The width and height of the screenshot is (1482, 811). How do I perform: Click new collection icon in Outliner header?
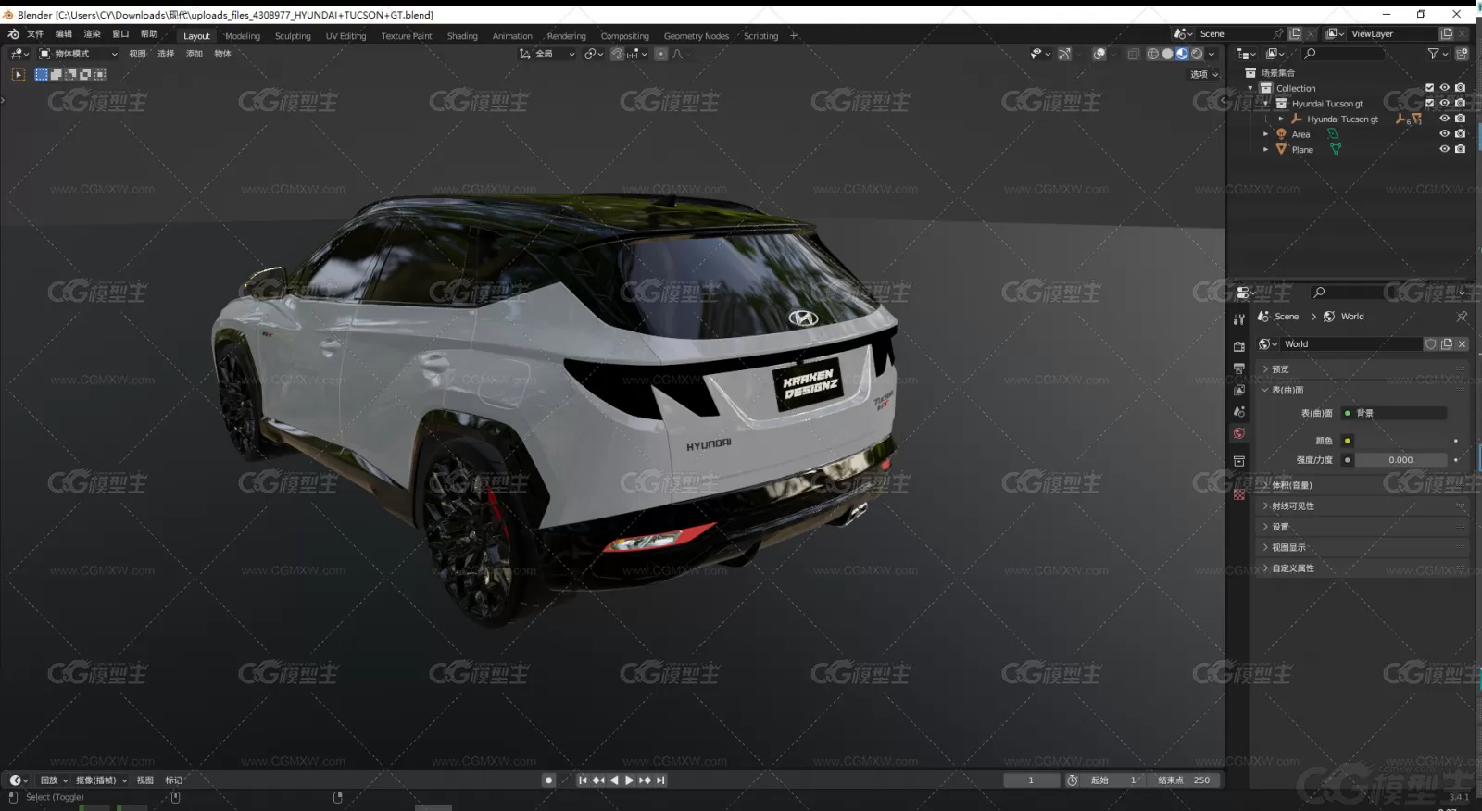coord(1463,54)
